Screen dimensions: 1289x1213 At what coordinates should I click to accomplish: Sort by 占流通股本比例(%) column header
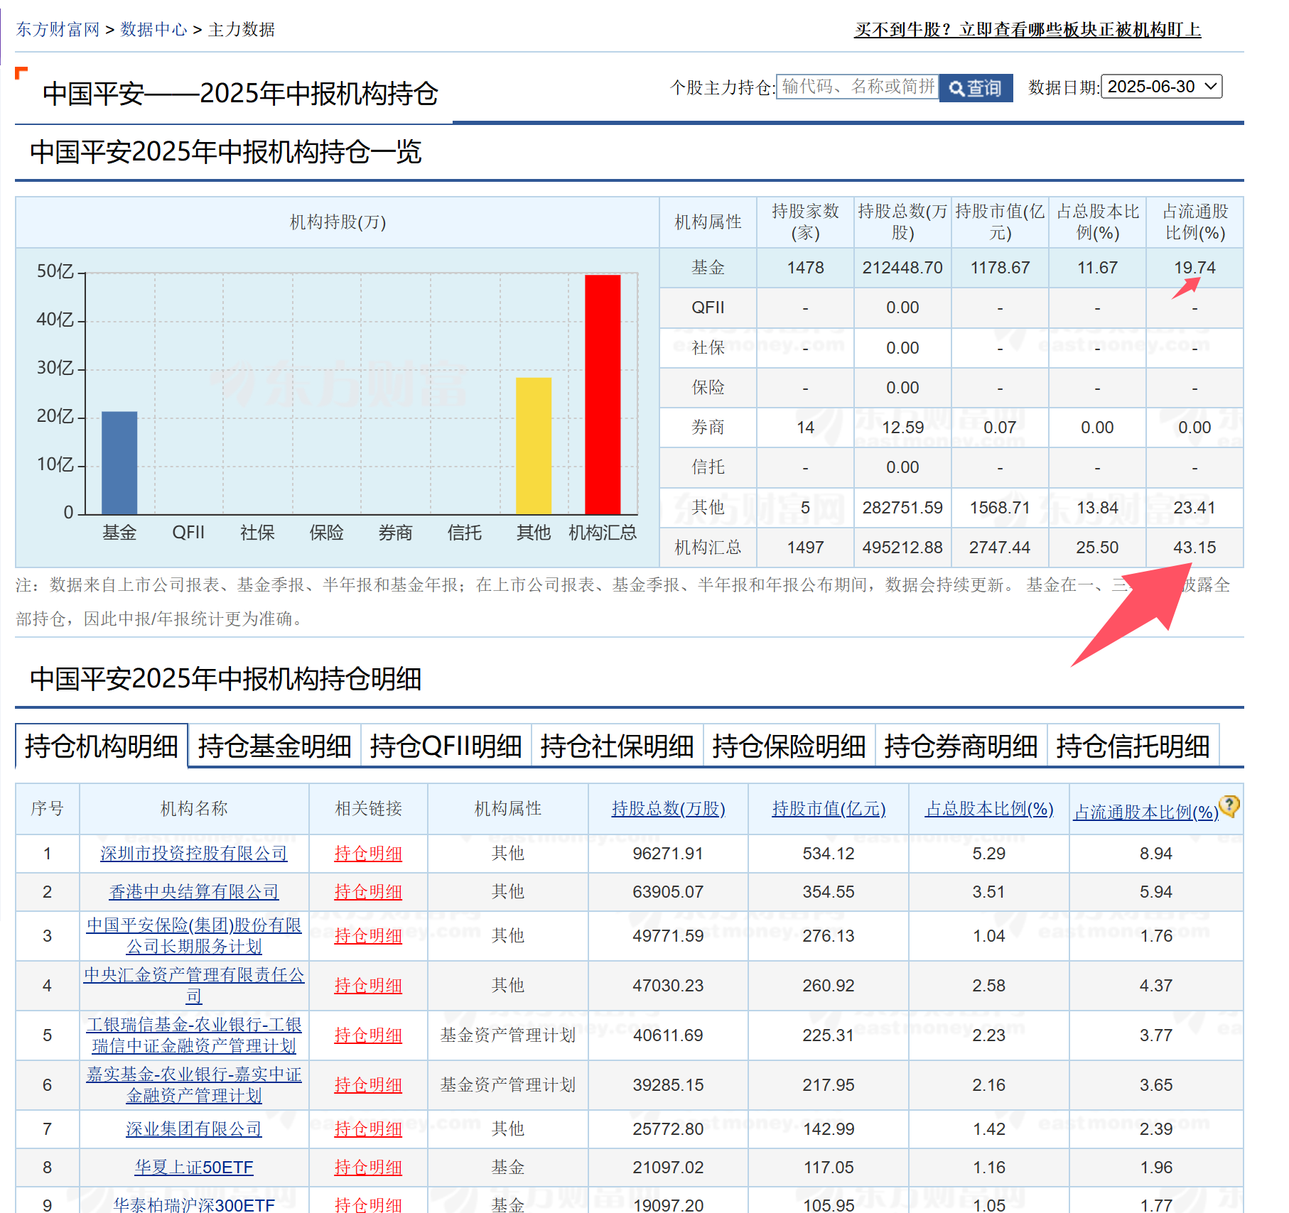tap(1146, 812)
